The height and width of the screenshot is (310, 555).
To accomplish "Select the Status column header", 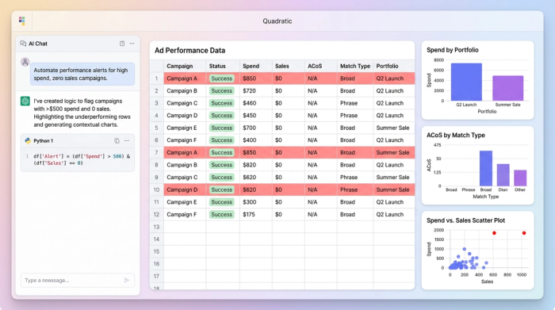I will pyautogui.click(x=223, y=66).
